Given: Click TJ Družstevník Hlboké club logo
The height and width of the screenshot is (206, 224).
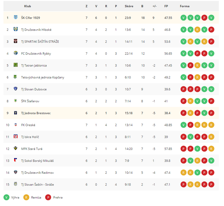Looking at the screenshot, I should (16, 29).
